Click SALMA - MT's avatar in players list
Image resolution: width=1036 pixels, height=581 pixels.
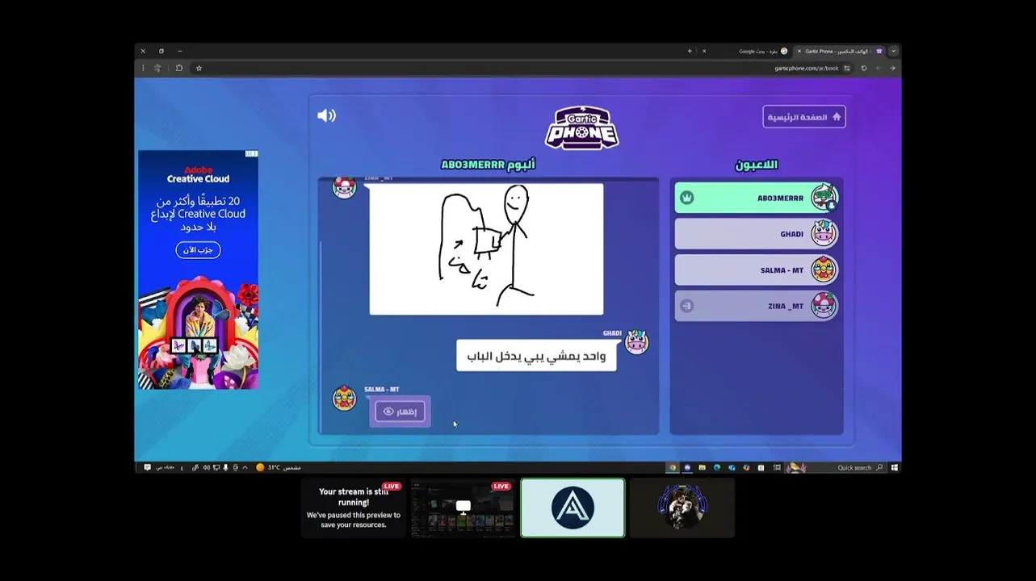point(824,270)
